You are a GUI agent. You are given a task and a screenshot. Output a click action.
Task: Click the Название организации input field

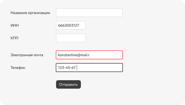[89, 13]
